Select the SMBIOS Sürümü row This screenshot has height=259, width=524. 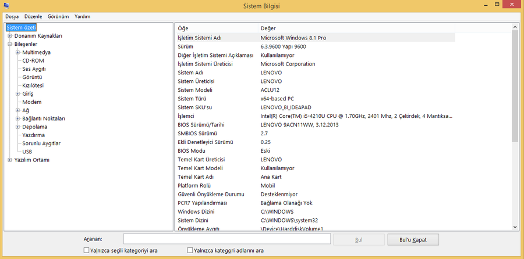(315, 134)
